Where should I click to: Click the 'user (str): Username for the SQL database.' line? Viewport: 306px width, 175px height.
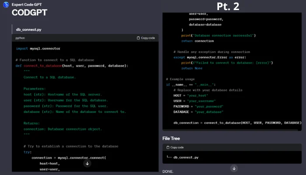[66, 100]
